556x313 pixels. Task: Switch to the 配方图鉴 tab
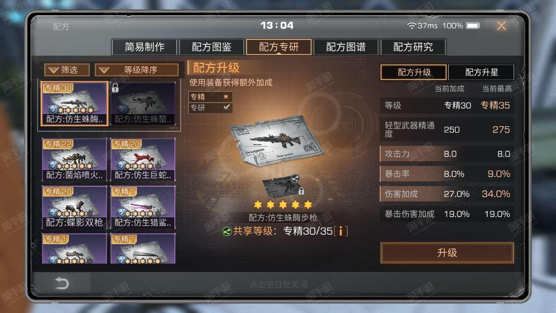(x=212, y=47)
